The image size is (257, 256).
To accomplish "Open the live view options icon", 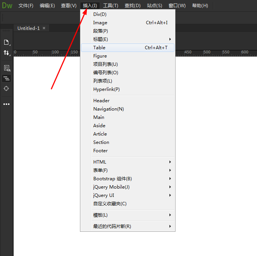I will pos(7,68).
